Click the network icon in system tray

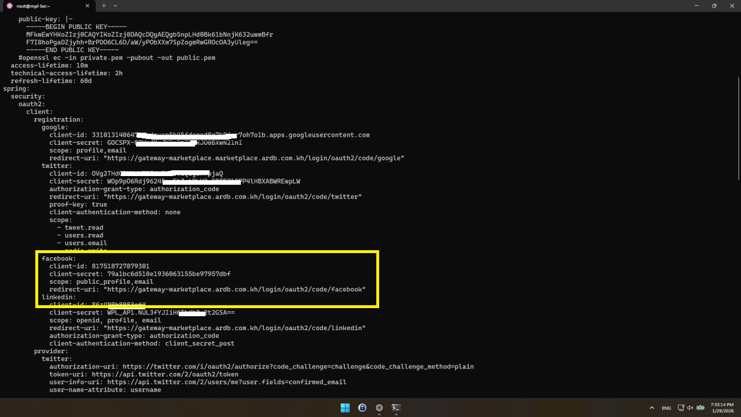pos(681,408)
